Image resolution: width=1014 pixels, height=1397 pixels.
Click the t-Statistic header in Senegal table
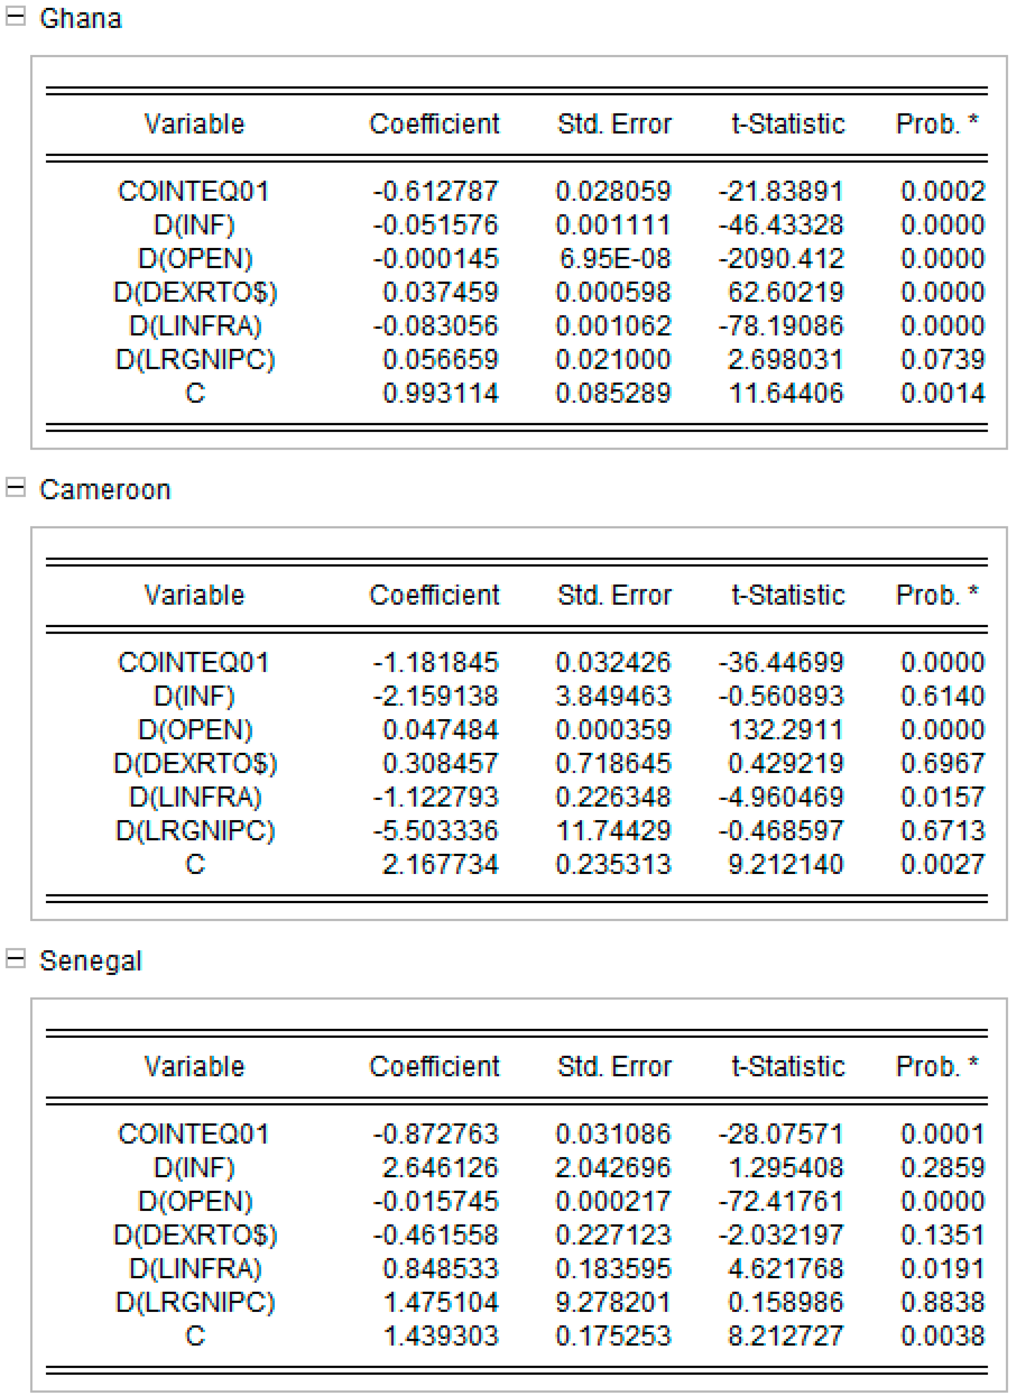point(789,1067)
